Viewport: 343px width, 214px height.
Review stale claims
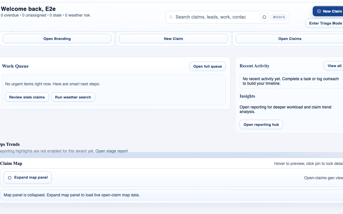[x=27, y=97]
